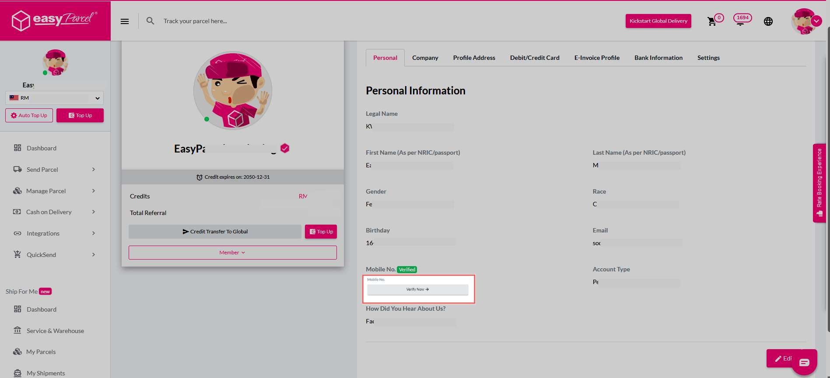
Task: Click the Manage Parcel boxes icon
Action: [18, 191]
